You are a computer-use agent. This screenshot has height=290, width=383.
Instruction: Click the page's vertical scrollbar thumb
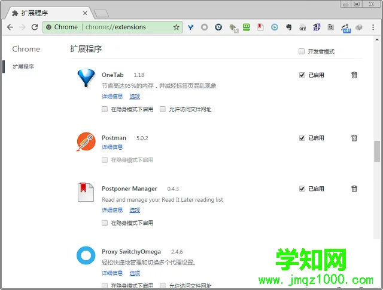tap(377, 151)
